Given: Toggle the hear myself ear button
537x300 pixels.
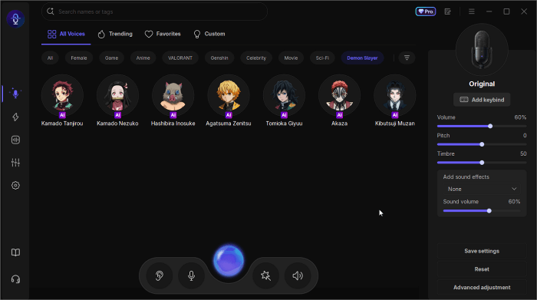Looking at the screenshot, I should pos(160,275).
